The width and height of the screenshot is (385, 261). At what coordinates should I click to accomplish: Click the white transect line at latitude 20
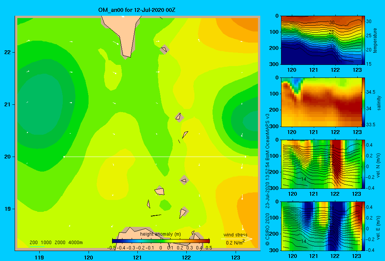(155, 157)
